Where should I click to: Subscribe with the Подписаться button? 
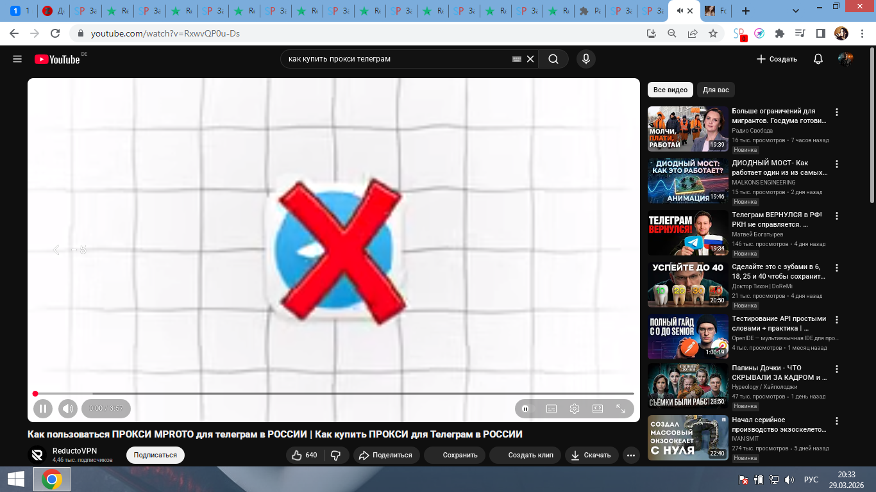[155, 455]
